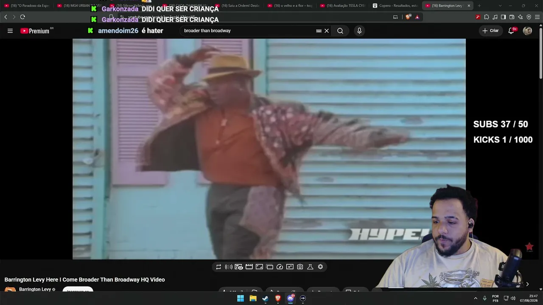
Task: Open a new browser tab
Action: pos(479,6)
